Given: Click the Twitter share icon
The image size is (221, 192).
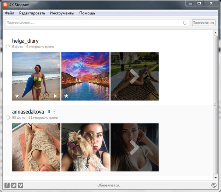Looking at the screenshot, I should click(14, 185).
